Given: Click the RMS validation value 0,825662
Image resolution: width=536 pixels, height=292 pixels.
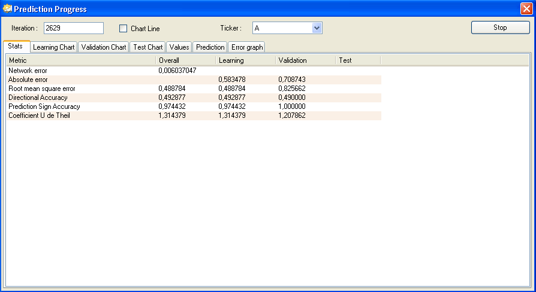Looking at the screenshot, I should point(292,89).
